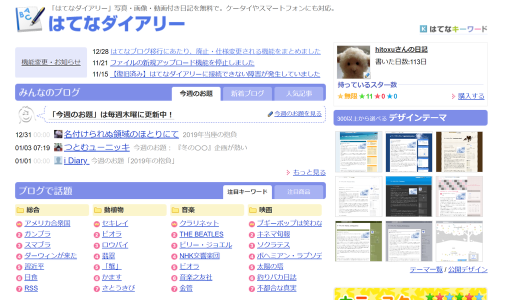Click the 総合 category folder icon

[20, 210]
